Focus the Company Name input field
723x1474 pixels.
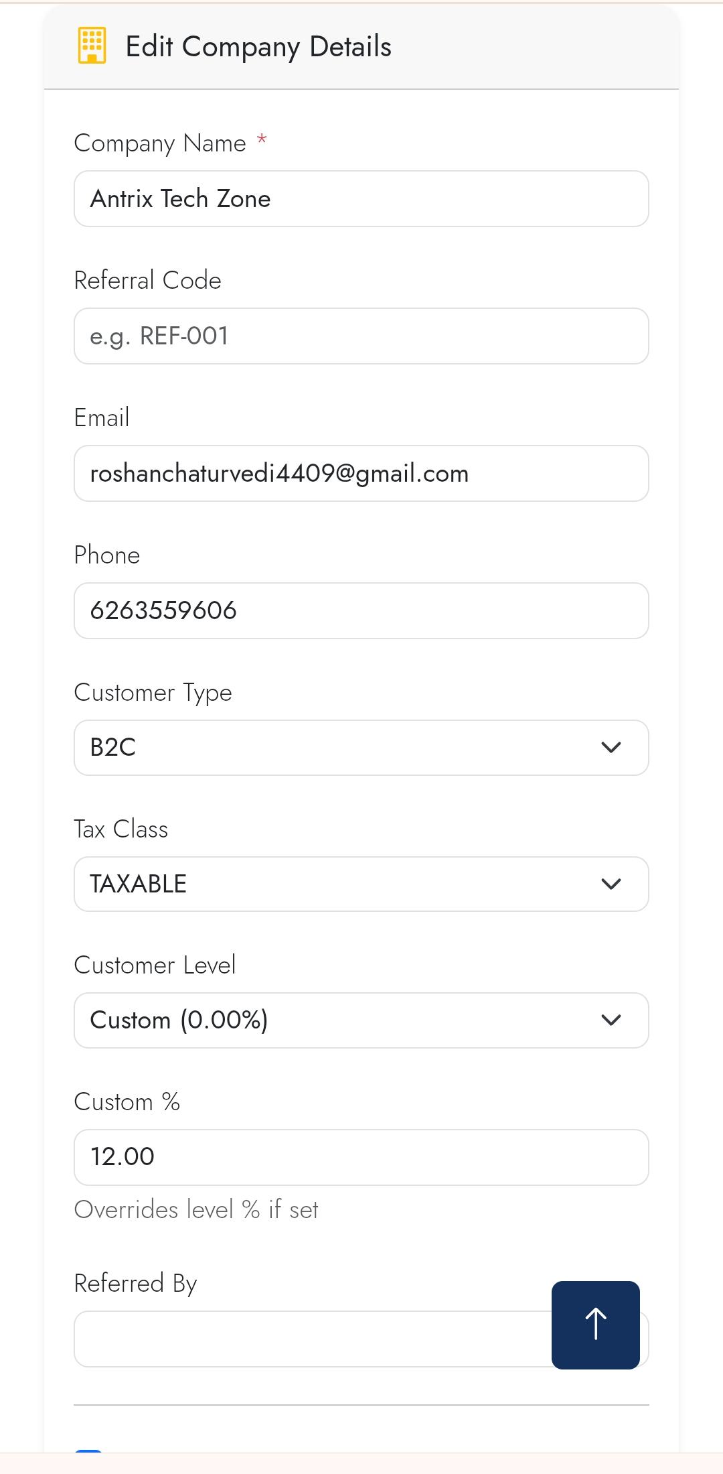pos(361,199)
